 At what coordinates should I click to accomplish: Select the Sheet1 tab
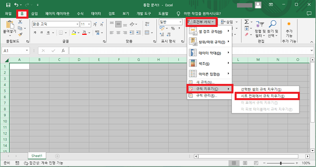37,156
